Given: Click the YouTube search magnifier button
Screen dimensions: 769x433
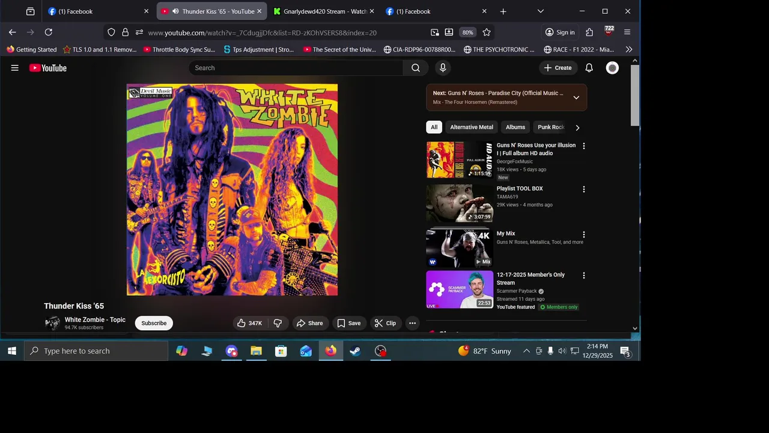Looking at the screenshot, I should [416, 68].
